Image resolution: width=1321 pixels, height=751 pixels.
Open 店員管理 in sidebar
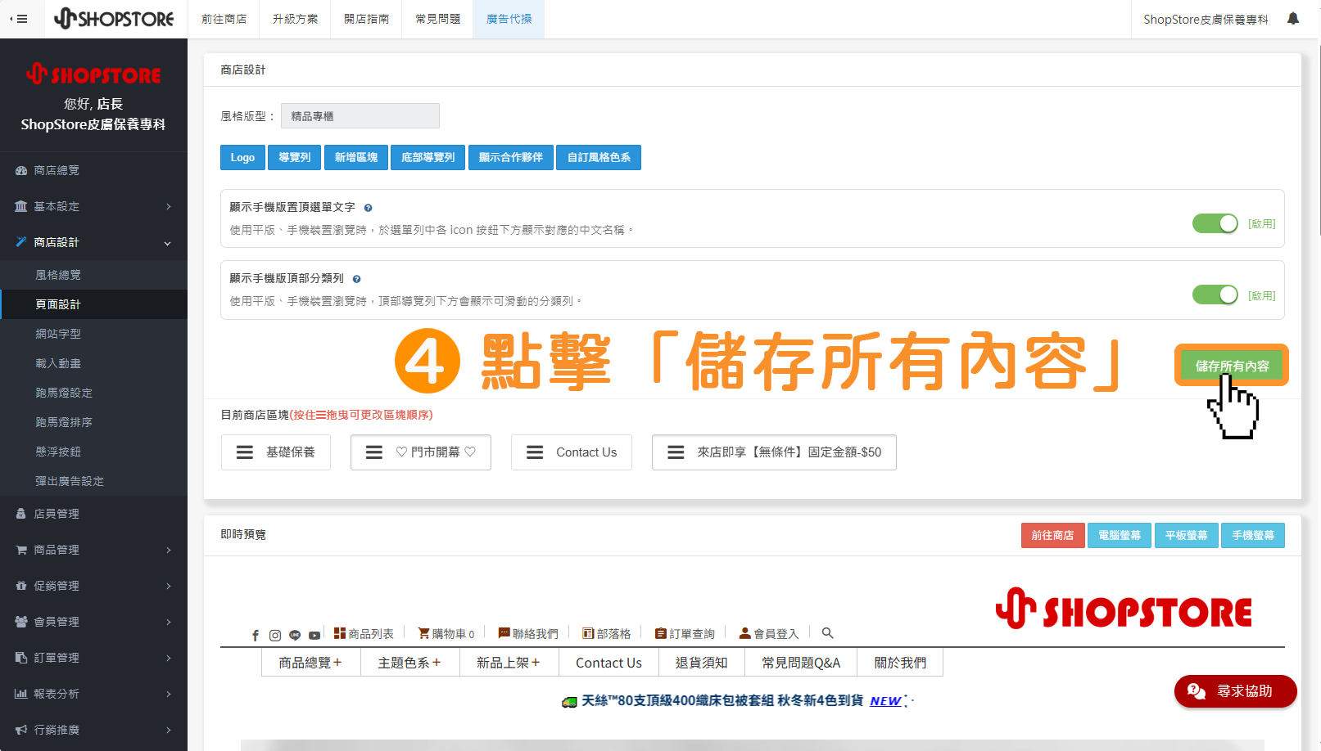coord(93,514)
